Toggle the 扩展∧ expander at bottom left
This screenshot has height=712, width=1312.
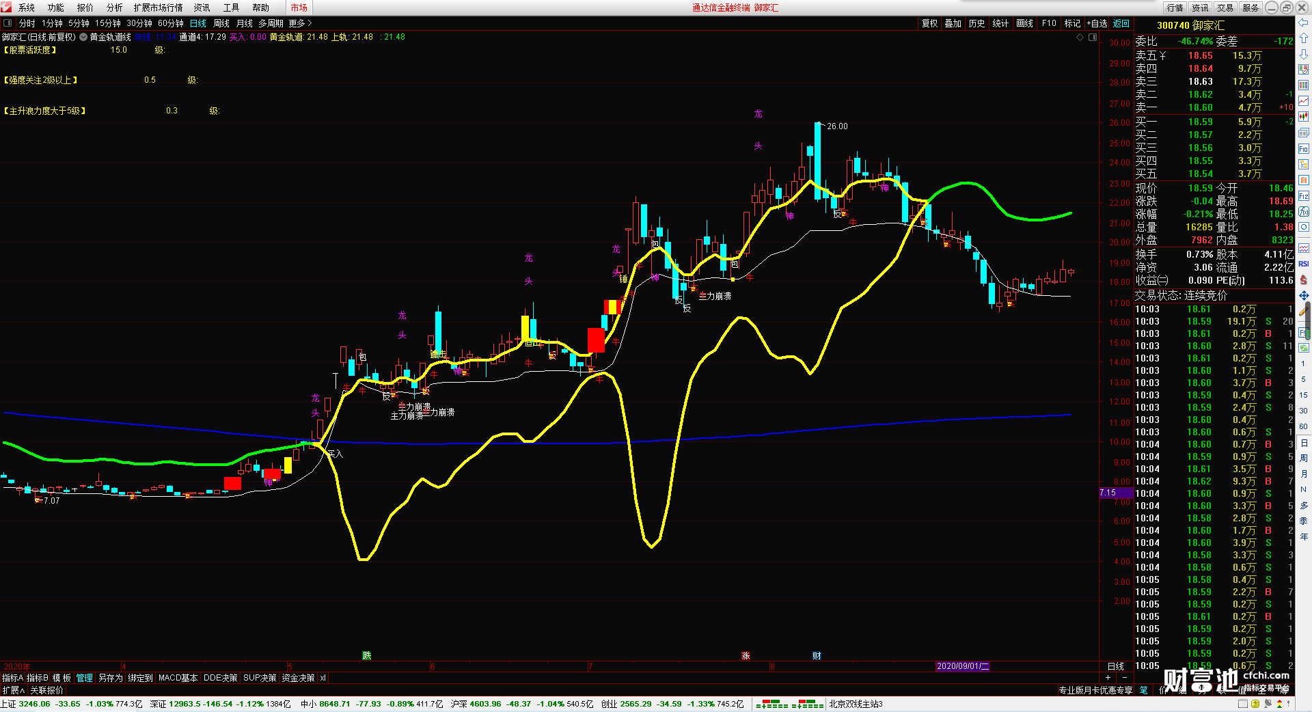tap(13, 690)
